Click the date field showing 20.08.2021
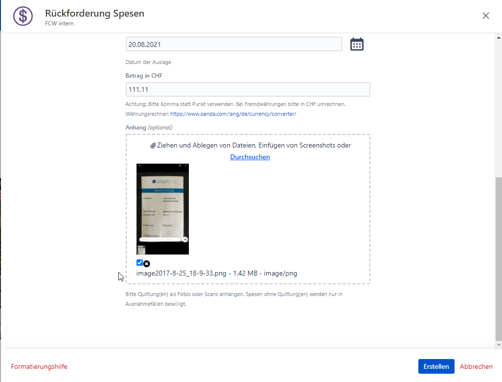Screen dimensions: 502x382 (234, 44)
